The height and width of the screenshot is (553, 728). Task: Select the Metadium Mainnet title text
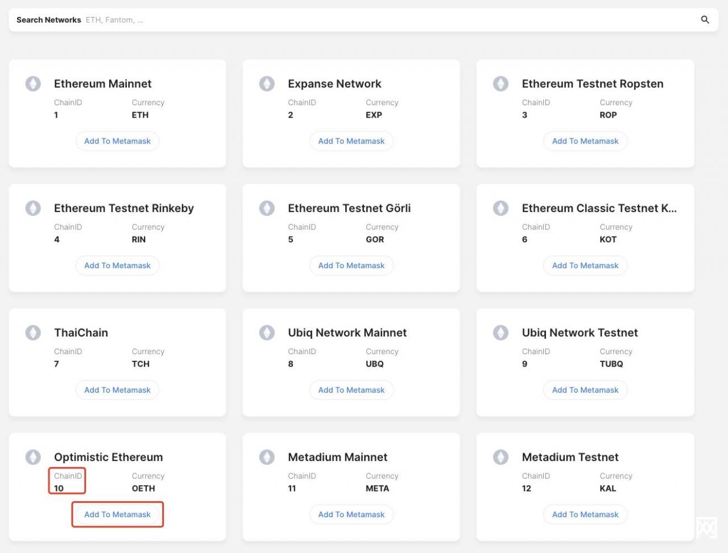(x=338, y=457)
